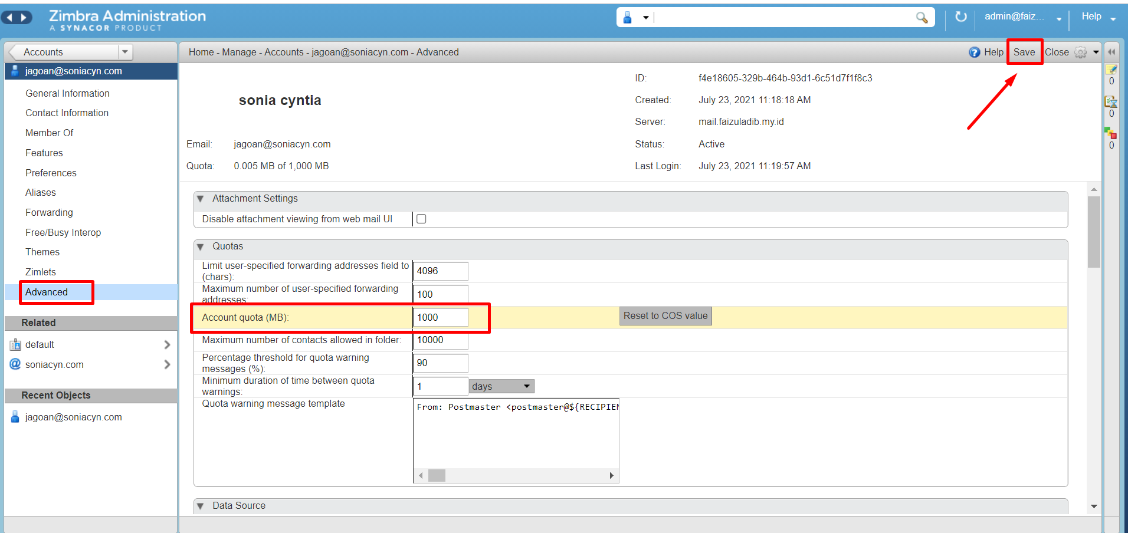Click the search magnifier icon
Screen dimensions: 1128x533
point(922,18)
